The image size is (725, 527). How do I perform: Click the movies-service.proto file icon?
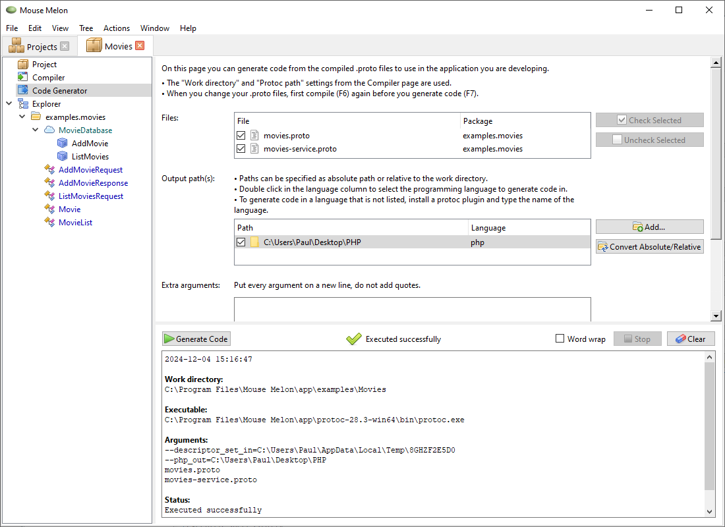tap(254, 149)
